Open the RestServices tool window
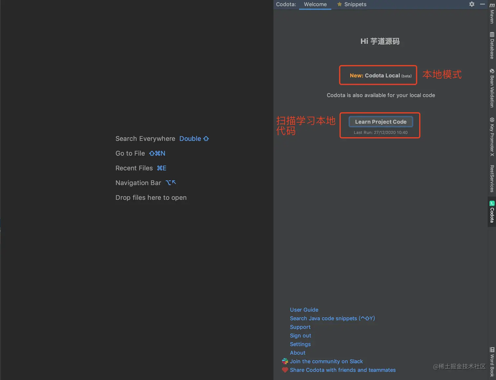The image size is (496, 380). pyautogui.click(x=492, y=179)
